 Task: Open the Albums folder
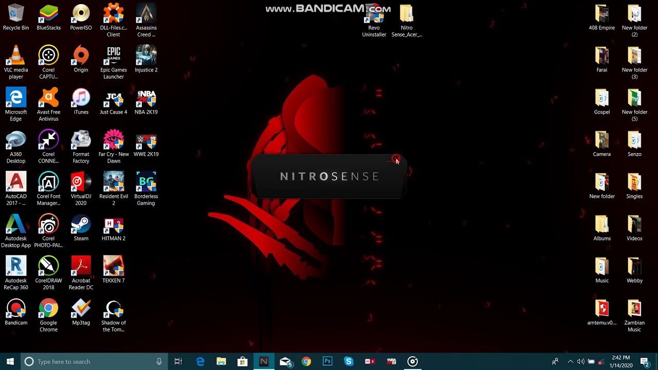coord(602,228)
